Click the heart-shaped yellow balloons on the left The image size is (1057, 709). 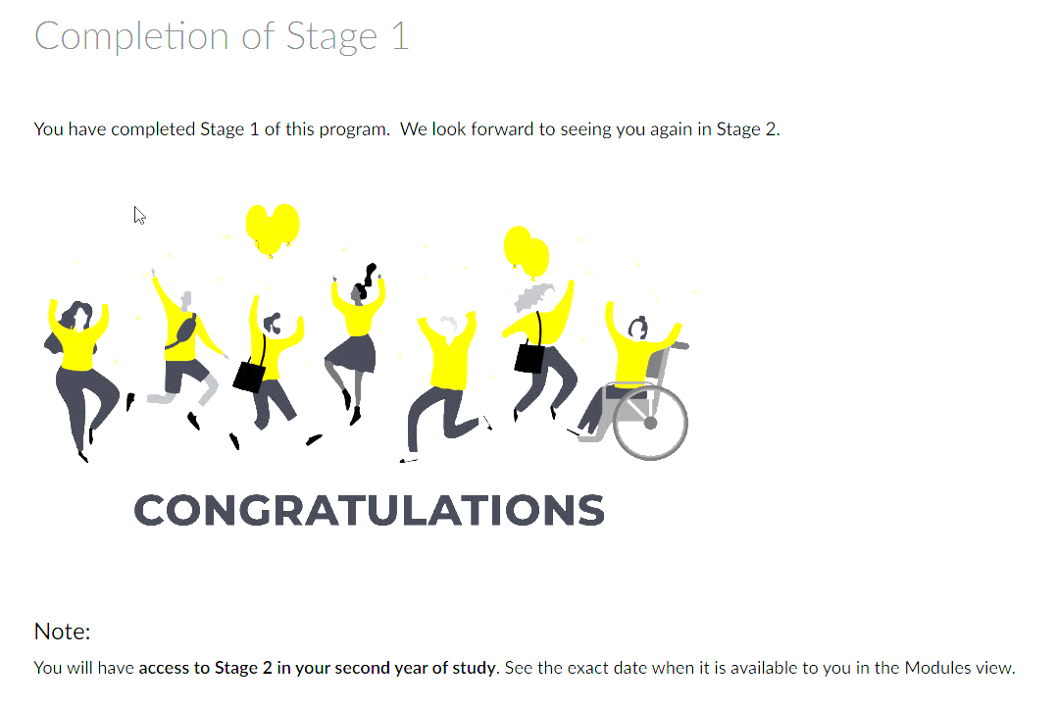273,229
